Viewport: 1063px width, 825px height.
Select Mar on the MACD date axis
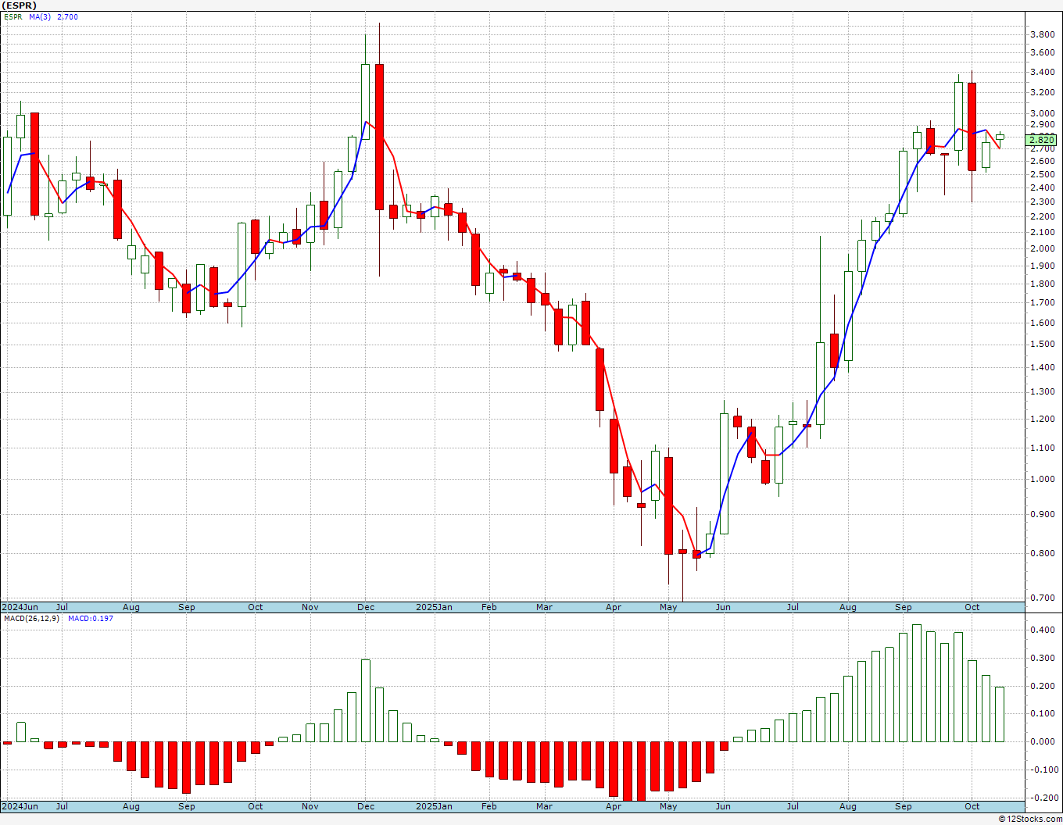click(544, 806)
